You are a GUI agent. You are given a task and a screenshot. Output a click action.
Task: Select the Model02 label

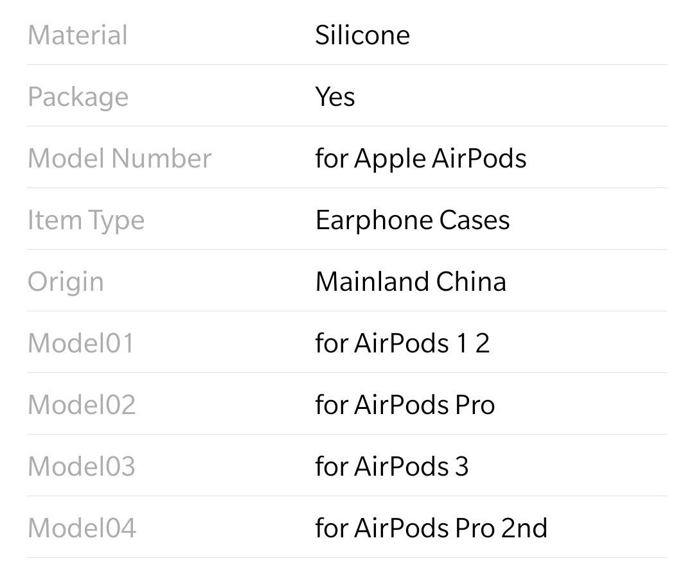tap(82, 404)
